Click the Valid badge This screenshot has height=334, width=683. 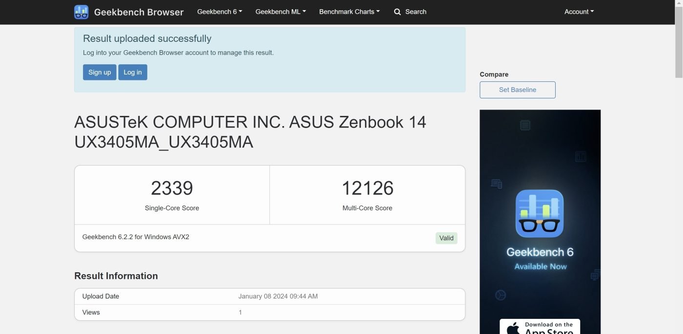446,238
